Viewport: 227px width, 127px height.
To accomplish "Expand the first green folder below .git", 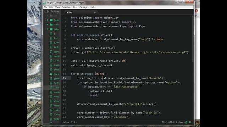I will coord(47,20).
